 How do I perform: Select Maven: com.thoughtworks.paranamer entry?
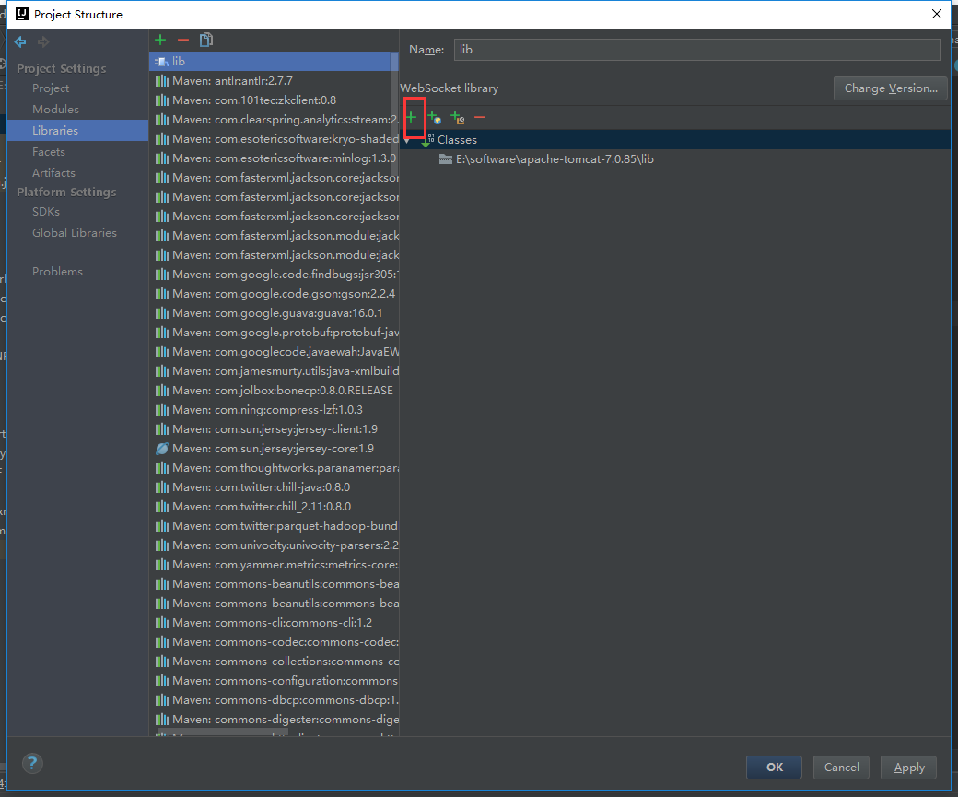(275, 468)
